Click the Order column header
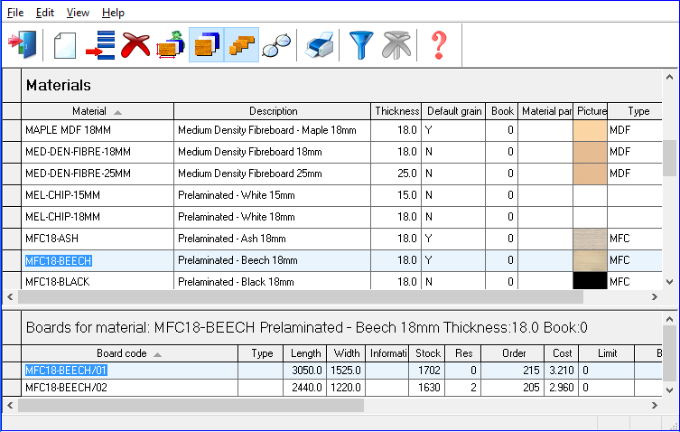 [x=513, y=353]
